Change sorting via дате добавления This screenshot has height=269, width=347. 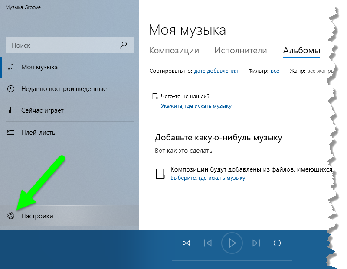click(216, 71)
